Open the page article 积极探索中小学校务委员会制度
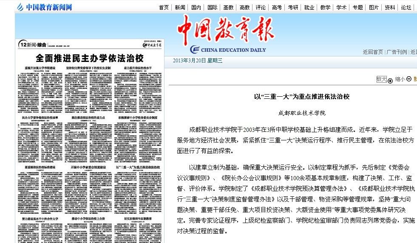The image size is (417, 243). 138,117
